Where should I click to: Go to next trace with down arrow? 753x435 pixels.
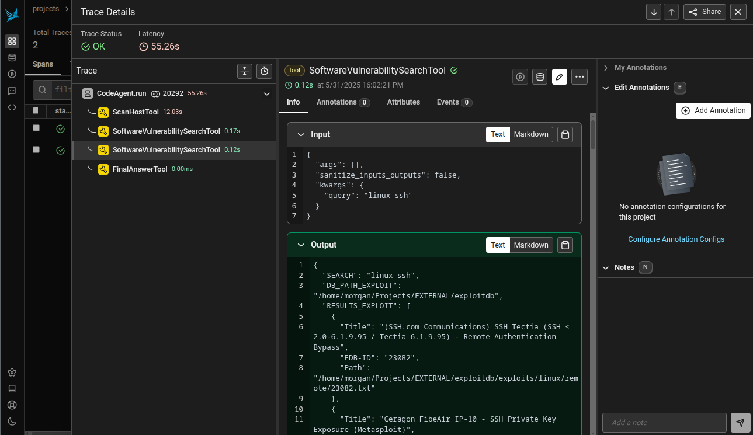click(x=654, y=12)
